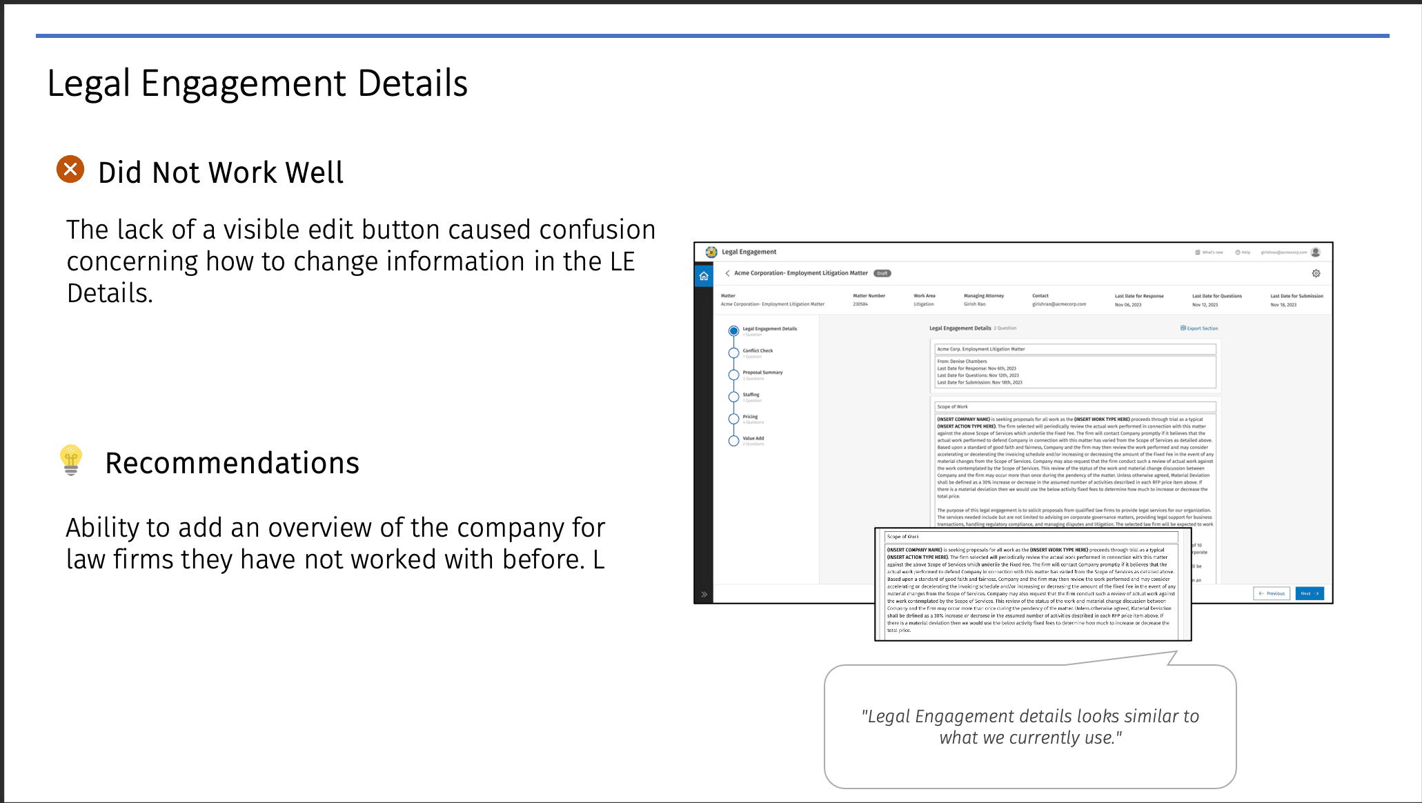Click the Home icon in left sidebar
1422x803 pixels.
coord(704,276)
